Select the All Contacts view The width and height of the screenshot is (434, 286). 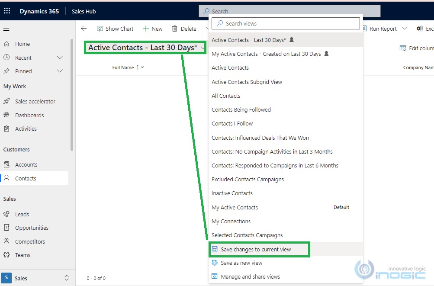[286, 96]
